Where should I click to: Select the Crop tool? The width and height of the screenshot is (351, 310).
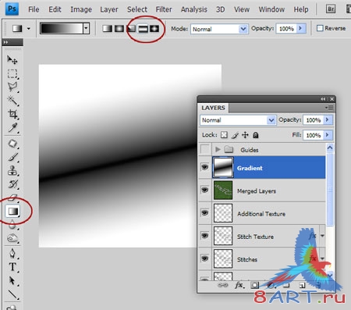click(12, 114)
